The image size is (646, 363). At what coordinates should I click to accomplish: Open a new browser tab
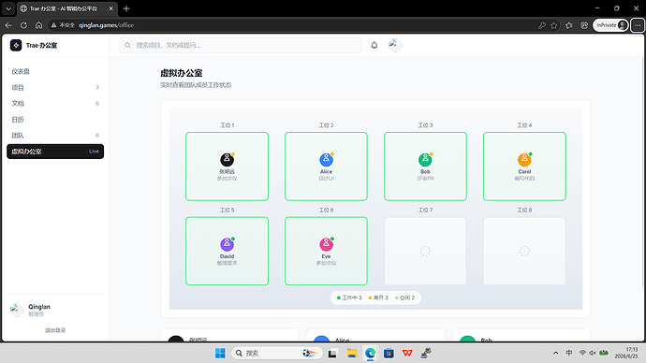(x=126, y=8)
